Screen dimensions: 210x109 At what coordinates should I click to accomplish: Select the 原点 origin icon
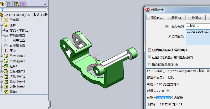point(6,51)
